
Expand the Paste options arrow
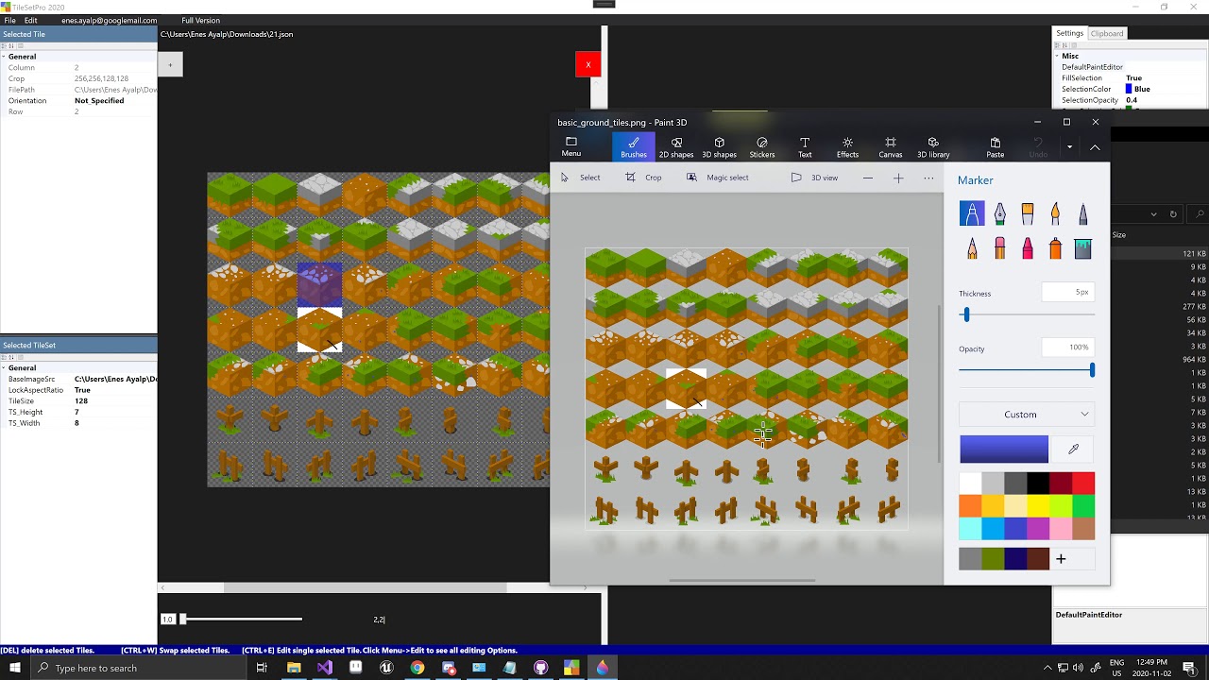pyautogui.click(x=1069, y=146)
